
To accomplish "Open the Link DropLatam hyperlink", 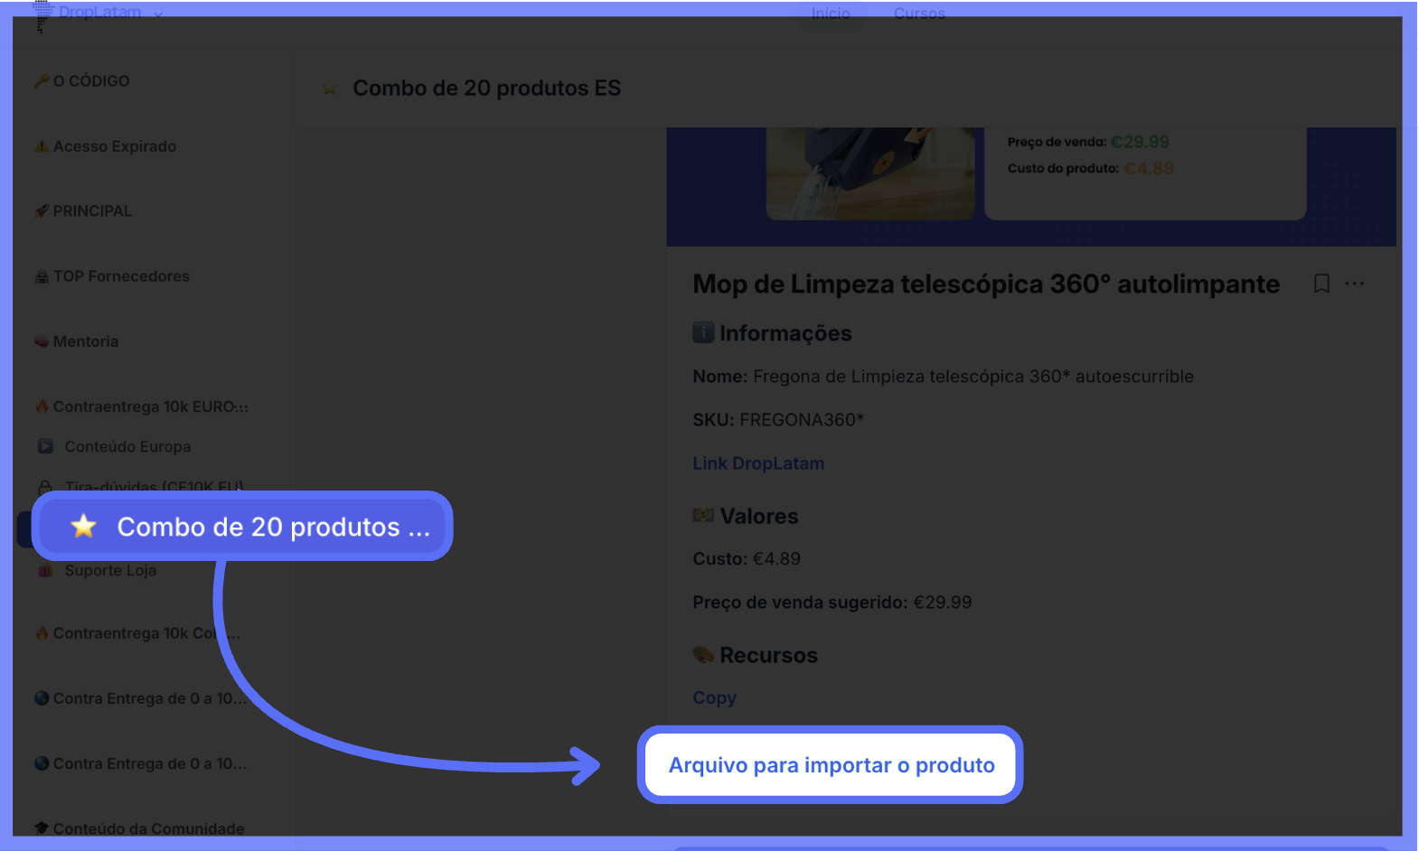I will (x=758, y=463).
